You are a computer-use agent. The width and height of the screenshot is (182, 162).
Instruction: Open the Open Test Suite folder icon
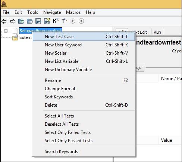21,21
